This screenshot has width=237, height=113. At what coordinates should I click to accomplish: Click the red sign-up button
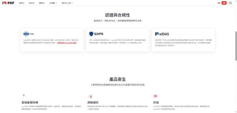coord(224,3)
